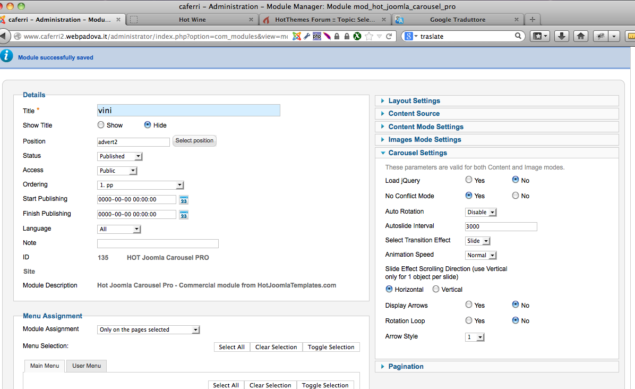
Task: Select Show for Show Title
Action: (x=101, y=125)
